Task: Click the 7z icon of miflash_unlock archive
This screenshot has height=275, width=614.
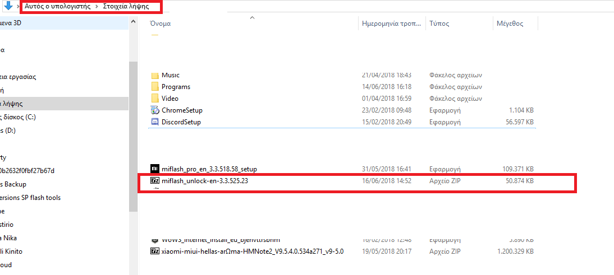Action: pyautogui.click(x=155, y=181)
